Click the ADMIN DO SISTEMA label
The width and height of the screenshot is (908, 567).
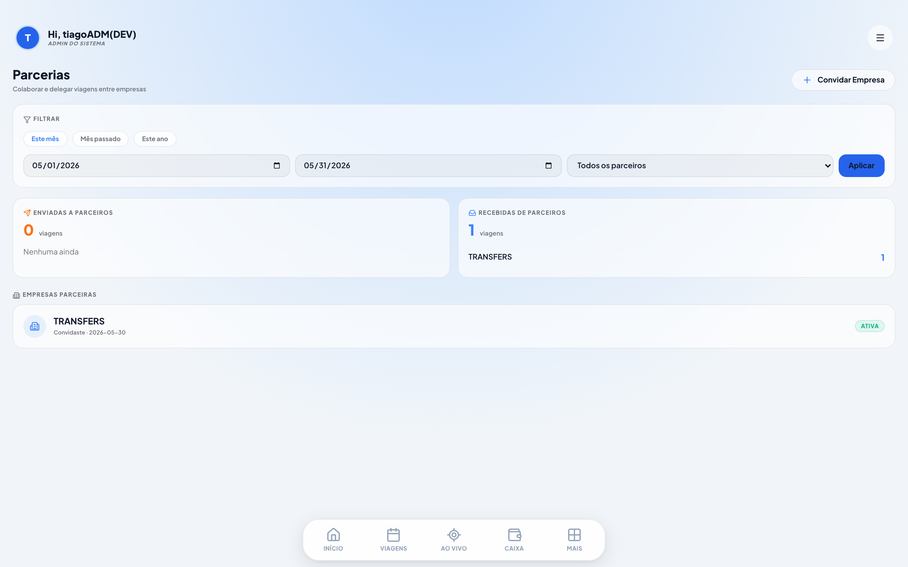(77, 43)
